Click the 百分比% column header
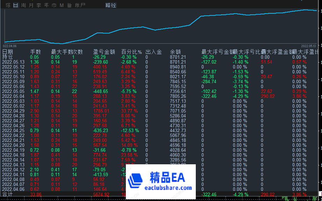Viewport: 322px width, 201px height. pos(132,52)
